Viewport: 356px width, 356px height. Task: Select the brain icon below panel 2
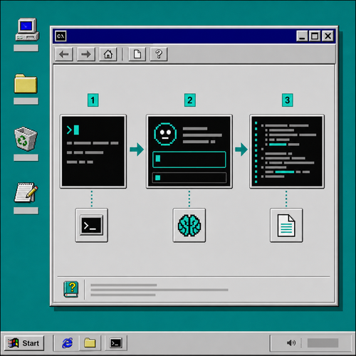[189, 225]
